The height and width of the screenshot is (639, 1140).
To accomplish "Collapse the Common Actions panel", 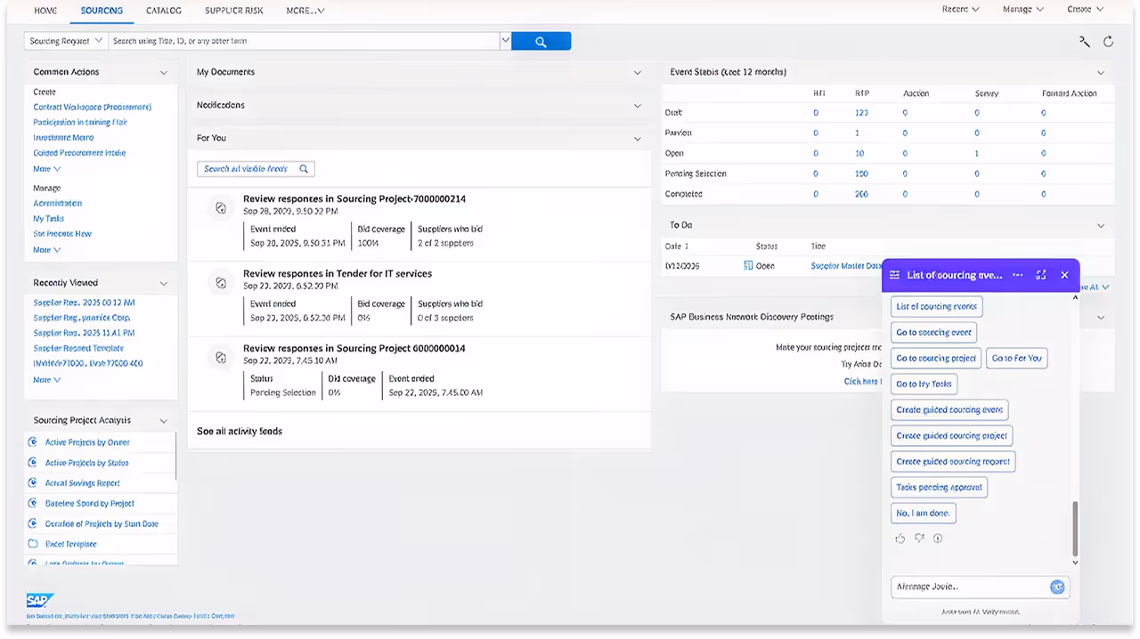I will point(163,72).
